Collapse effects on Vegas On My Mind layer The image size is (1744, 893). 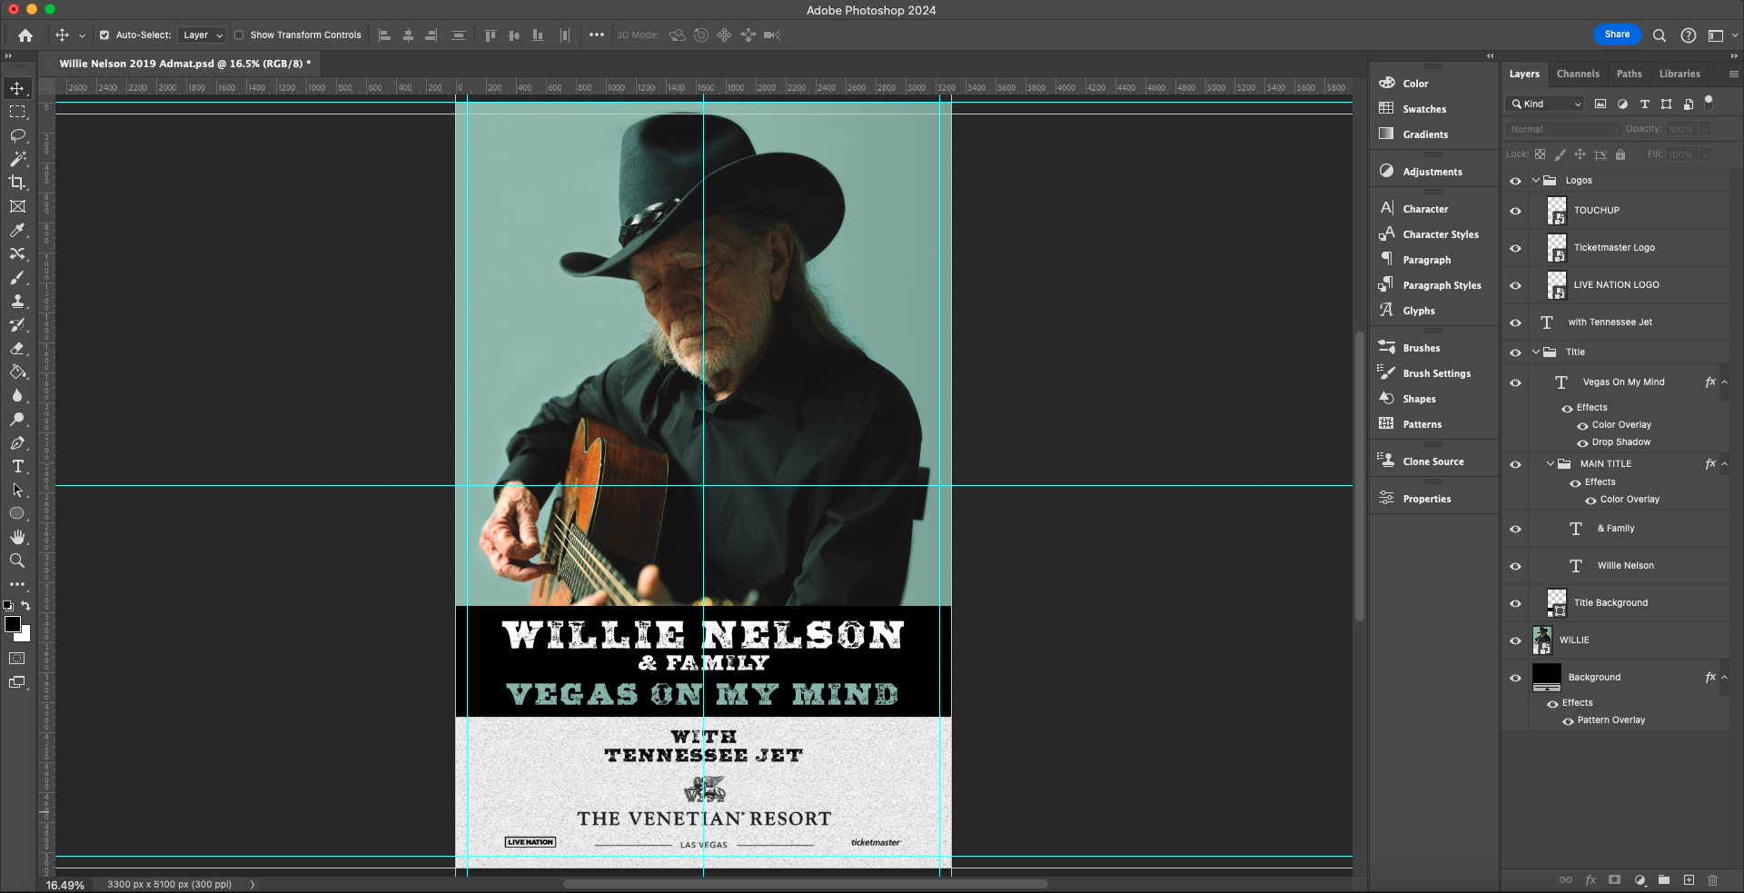tap(1725, 382)
